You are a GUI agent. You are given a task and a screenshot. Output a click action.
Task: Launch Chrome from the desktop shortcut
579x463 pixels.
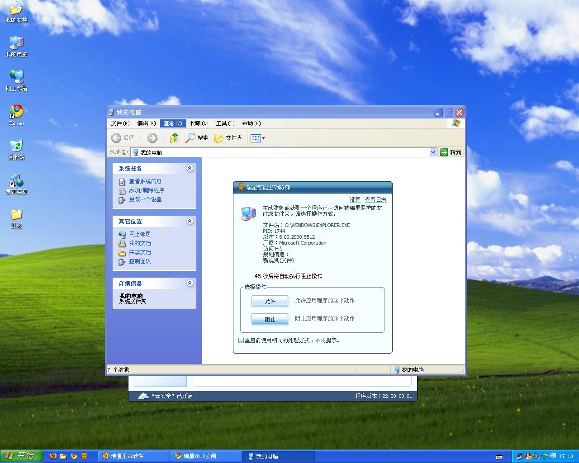(16, 115)
